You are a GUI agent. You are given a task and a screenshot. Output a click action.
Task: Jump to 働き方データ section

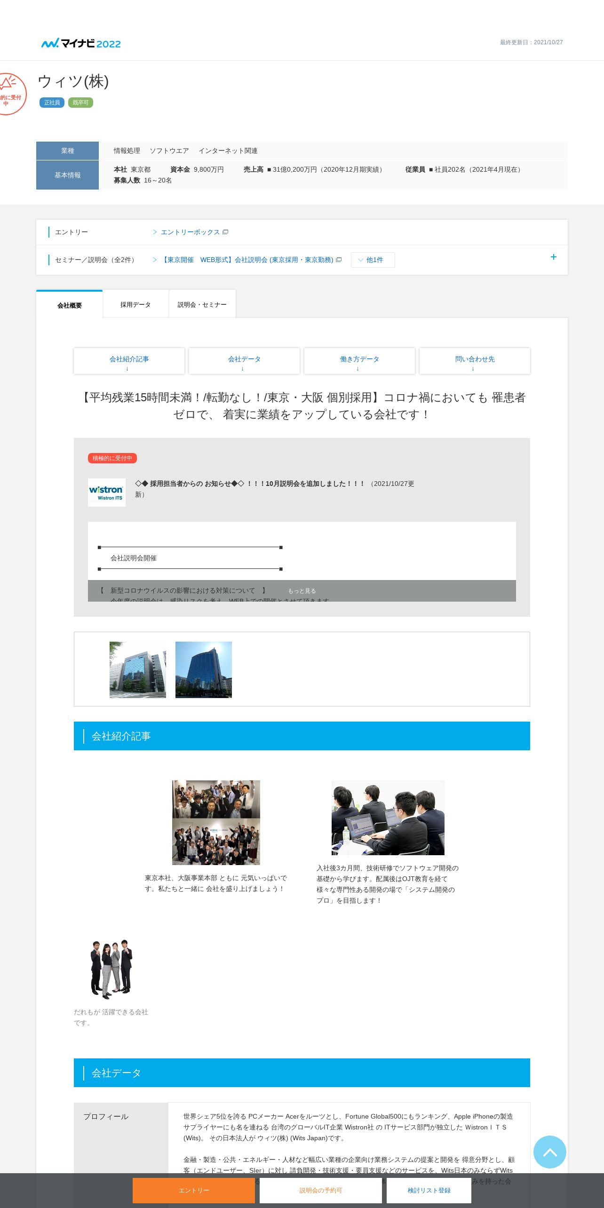click(359, 361)
